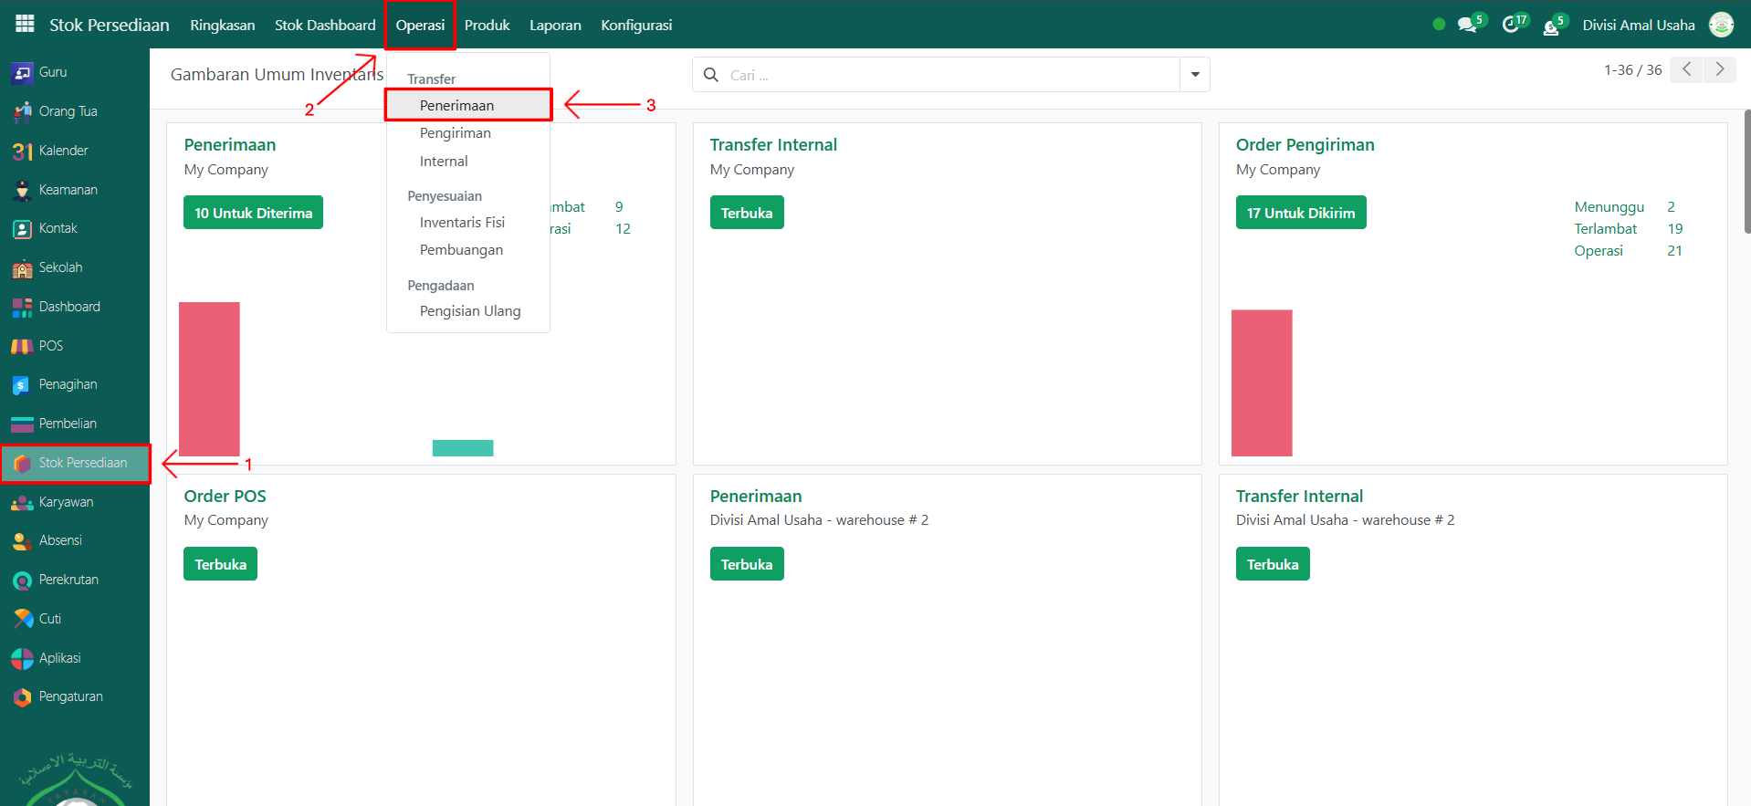
Task: Open the Laporan menu
Action: [x=555, y=25]
